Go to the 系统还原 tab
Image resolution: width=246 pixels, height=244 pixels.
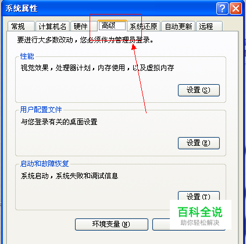pyautogui.click(x=144, y=26)
